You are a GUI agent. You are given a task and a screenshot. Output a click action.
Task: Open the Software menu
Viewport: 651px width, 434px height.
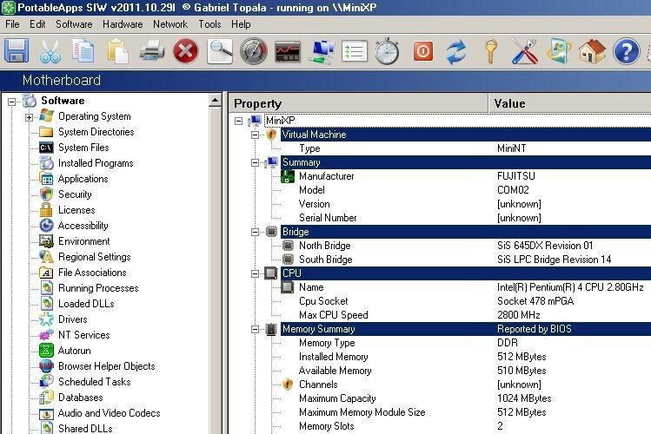pyautogui.click(x=74, y=24)
